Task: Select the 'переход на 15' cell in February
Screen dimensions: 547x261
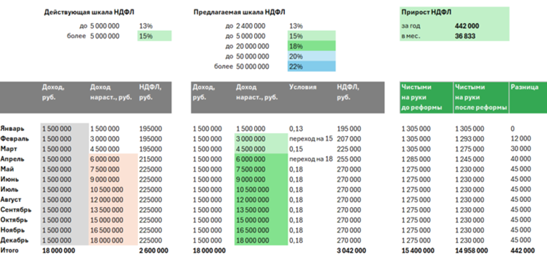Action: (311, 139)
